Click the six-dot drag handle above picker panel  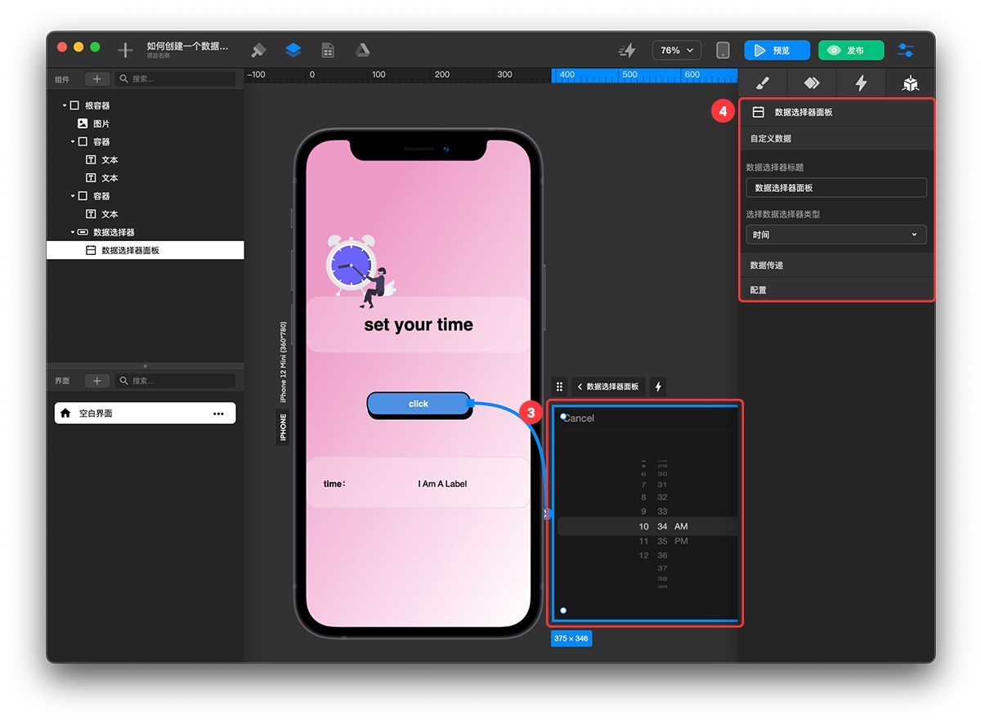coord(559,387)
